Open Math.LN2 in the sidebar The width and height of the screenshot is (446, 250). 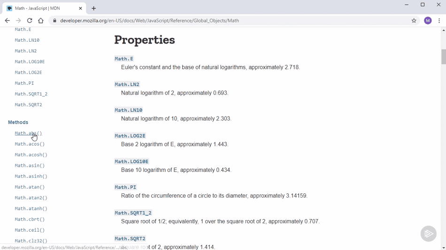[x=26, y=51]
